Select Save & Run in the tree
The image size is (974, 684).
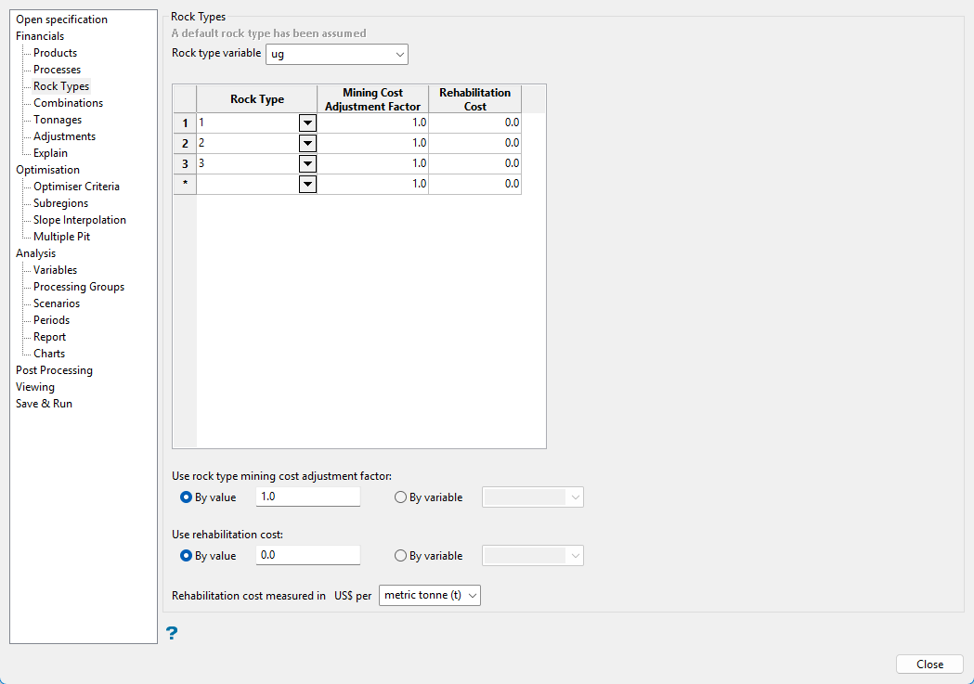[44, 404]
